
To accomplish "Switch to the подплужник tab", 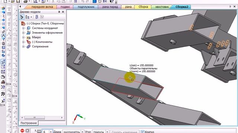I will coord(86,7).
